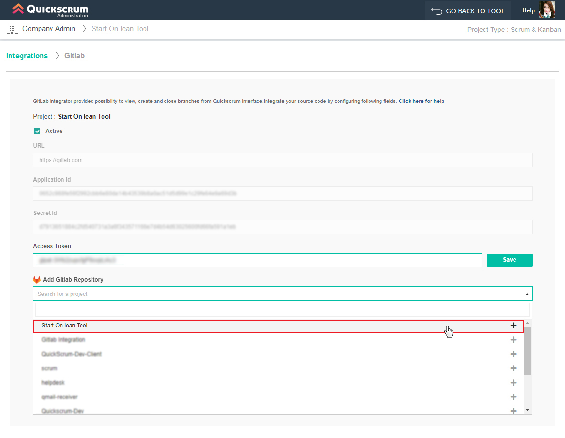Click the repository filter text box
This screenshot has width=565, height=438.
282,310
